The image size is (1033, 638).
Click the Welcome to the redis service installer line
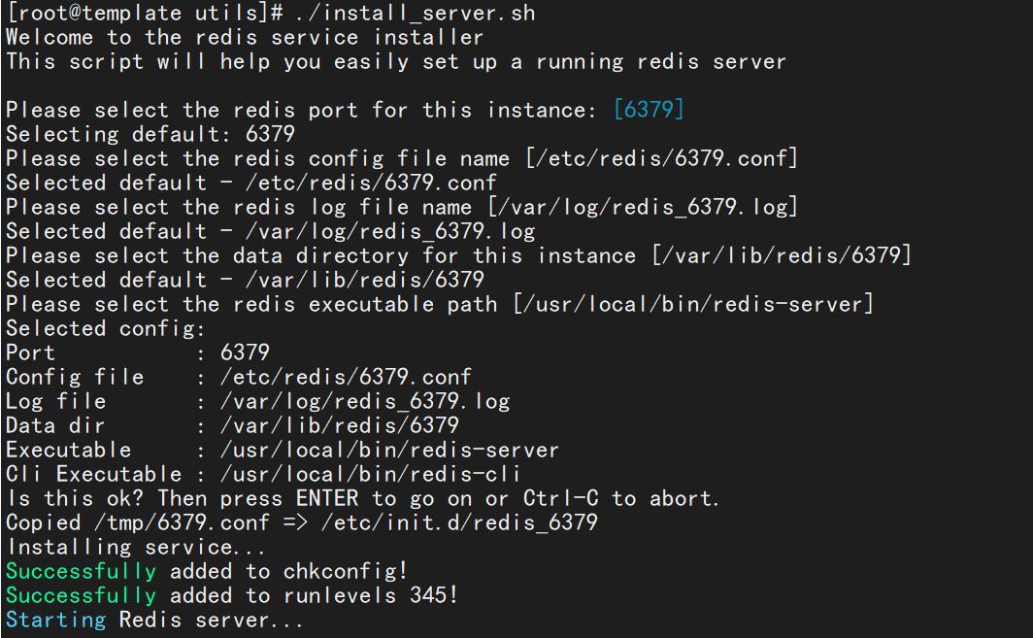tap(245, 37)
